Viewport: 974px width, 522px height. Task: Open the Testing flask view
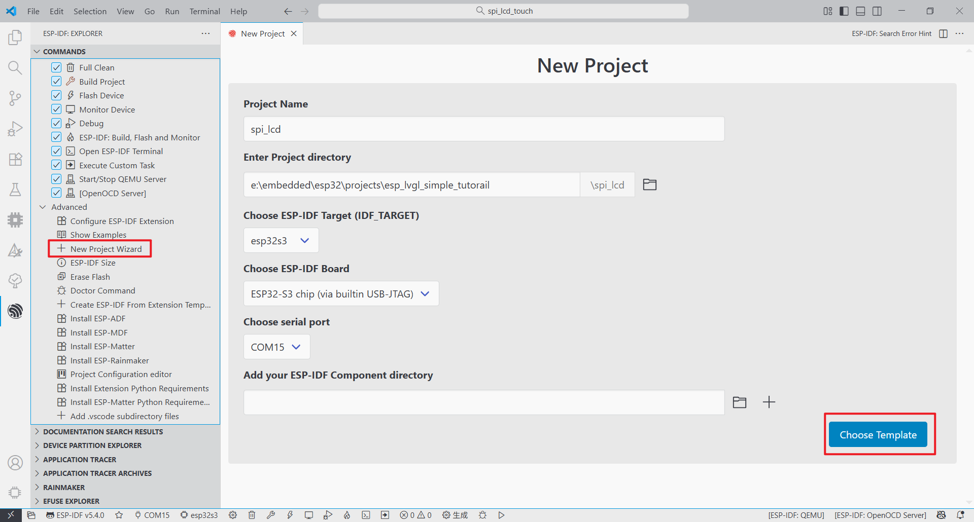pos(15,189)
